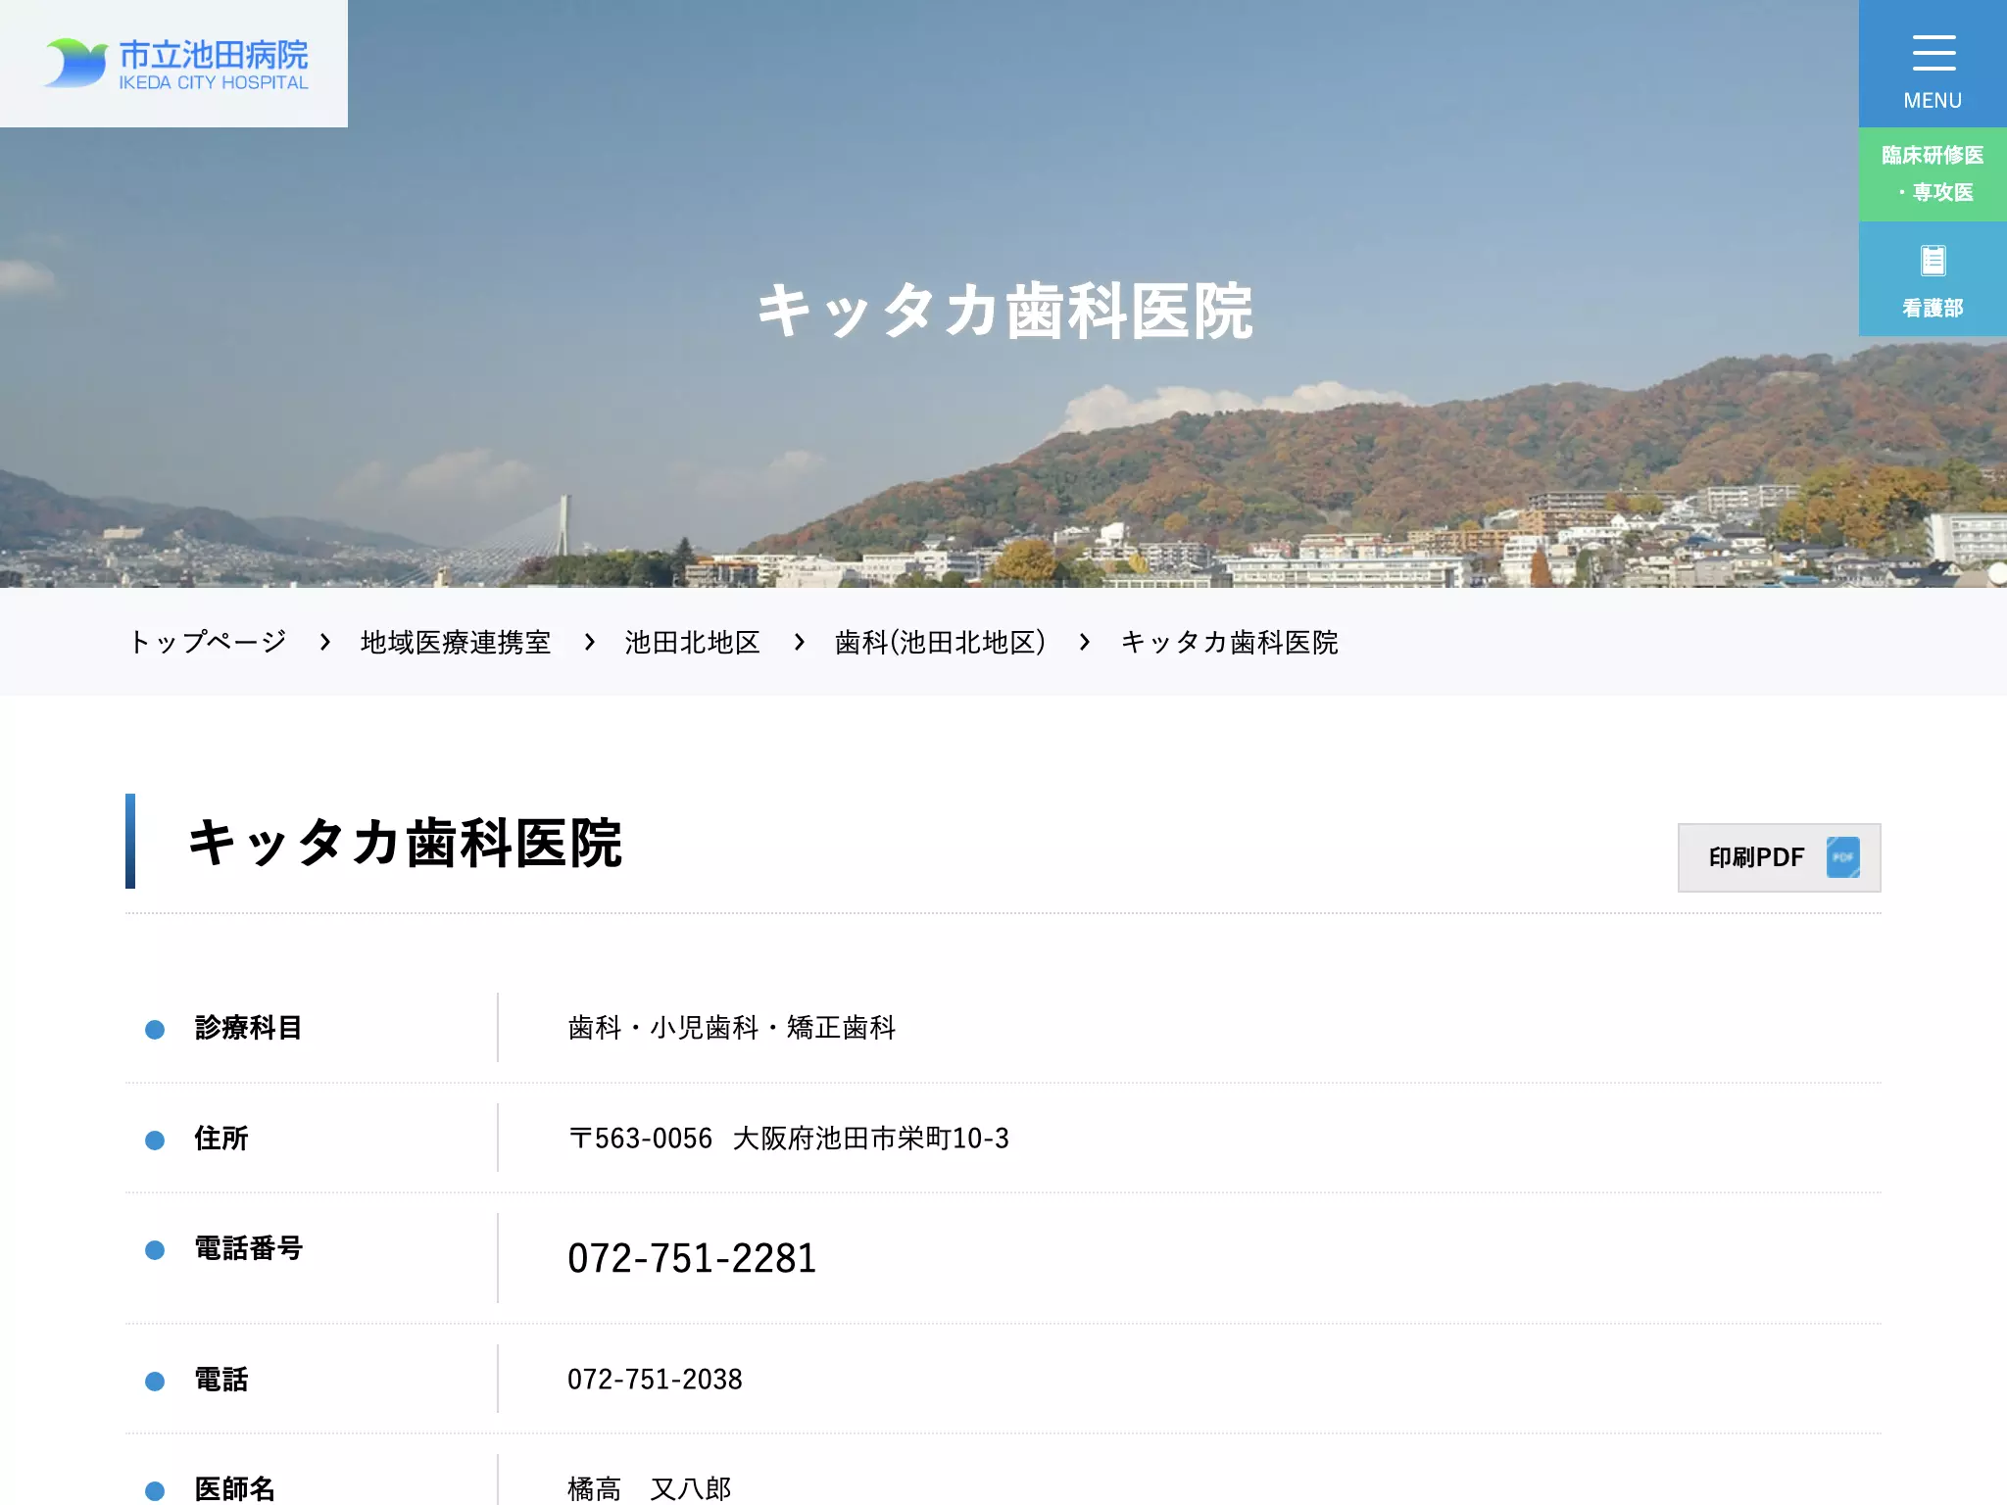Click phone number 072-751-2281

click(692, 1258)
